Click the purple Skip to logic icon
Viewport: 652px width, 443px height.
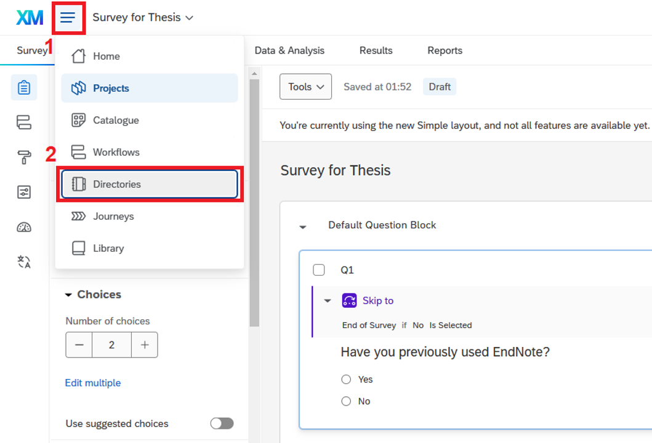349,300
